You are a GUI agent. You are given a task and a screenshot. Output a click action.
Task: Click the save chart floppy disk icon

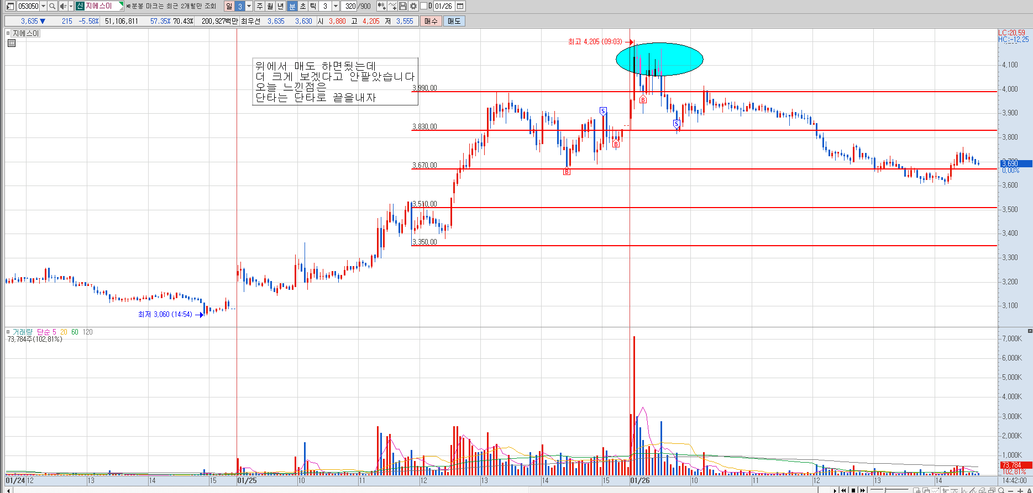click(x=403, y=6)
